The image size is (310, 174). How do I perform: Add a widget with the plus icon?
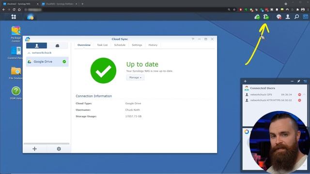(245, 81)
